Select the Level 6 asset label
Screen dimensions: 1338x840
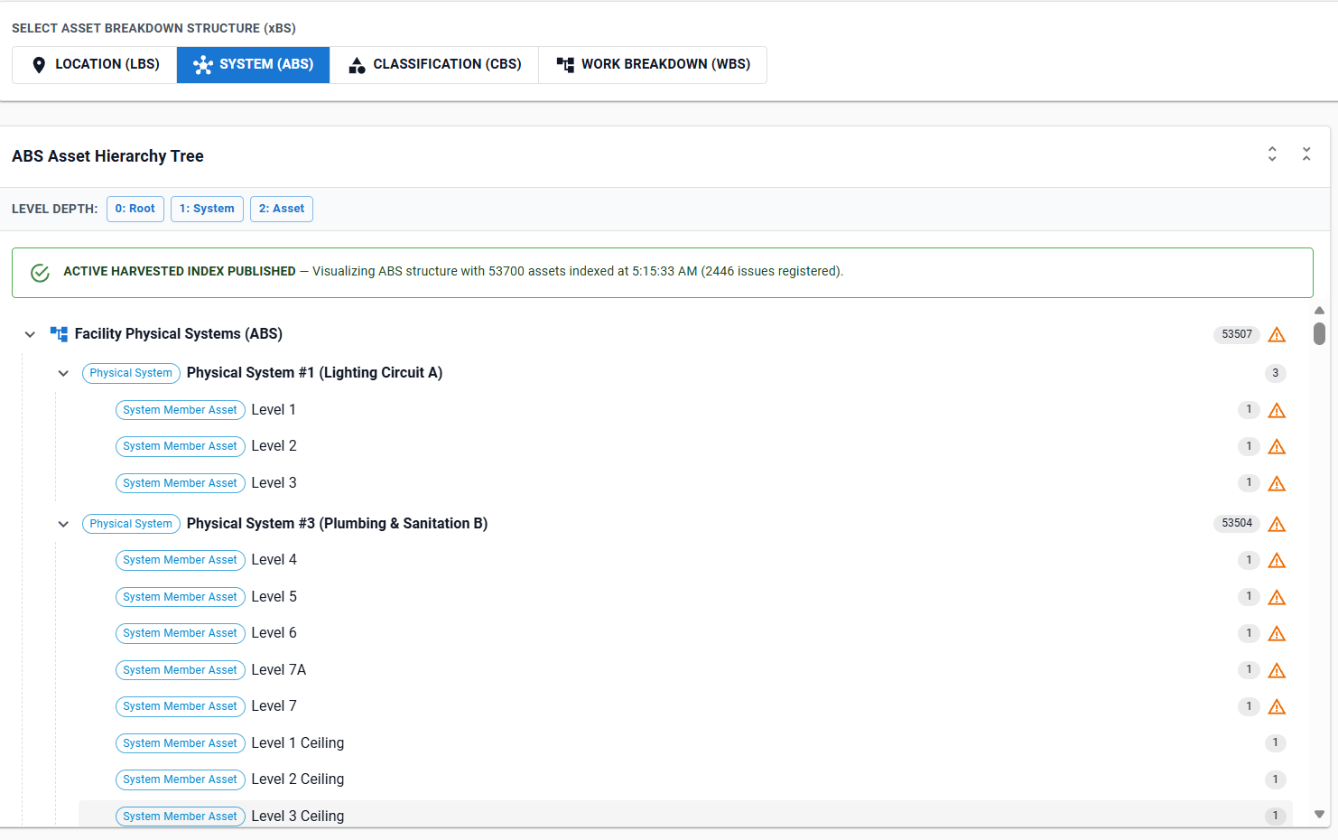(x=274, y=633)
